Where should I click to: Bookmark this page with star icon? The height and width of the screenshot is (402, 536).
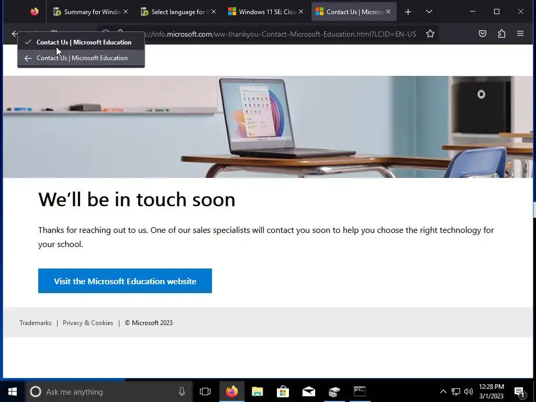pyautogui.click(x=430, y=34)
